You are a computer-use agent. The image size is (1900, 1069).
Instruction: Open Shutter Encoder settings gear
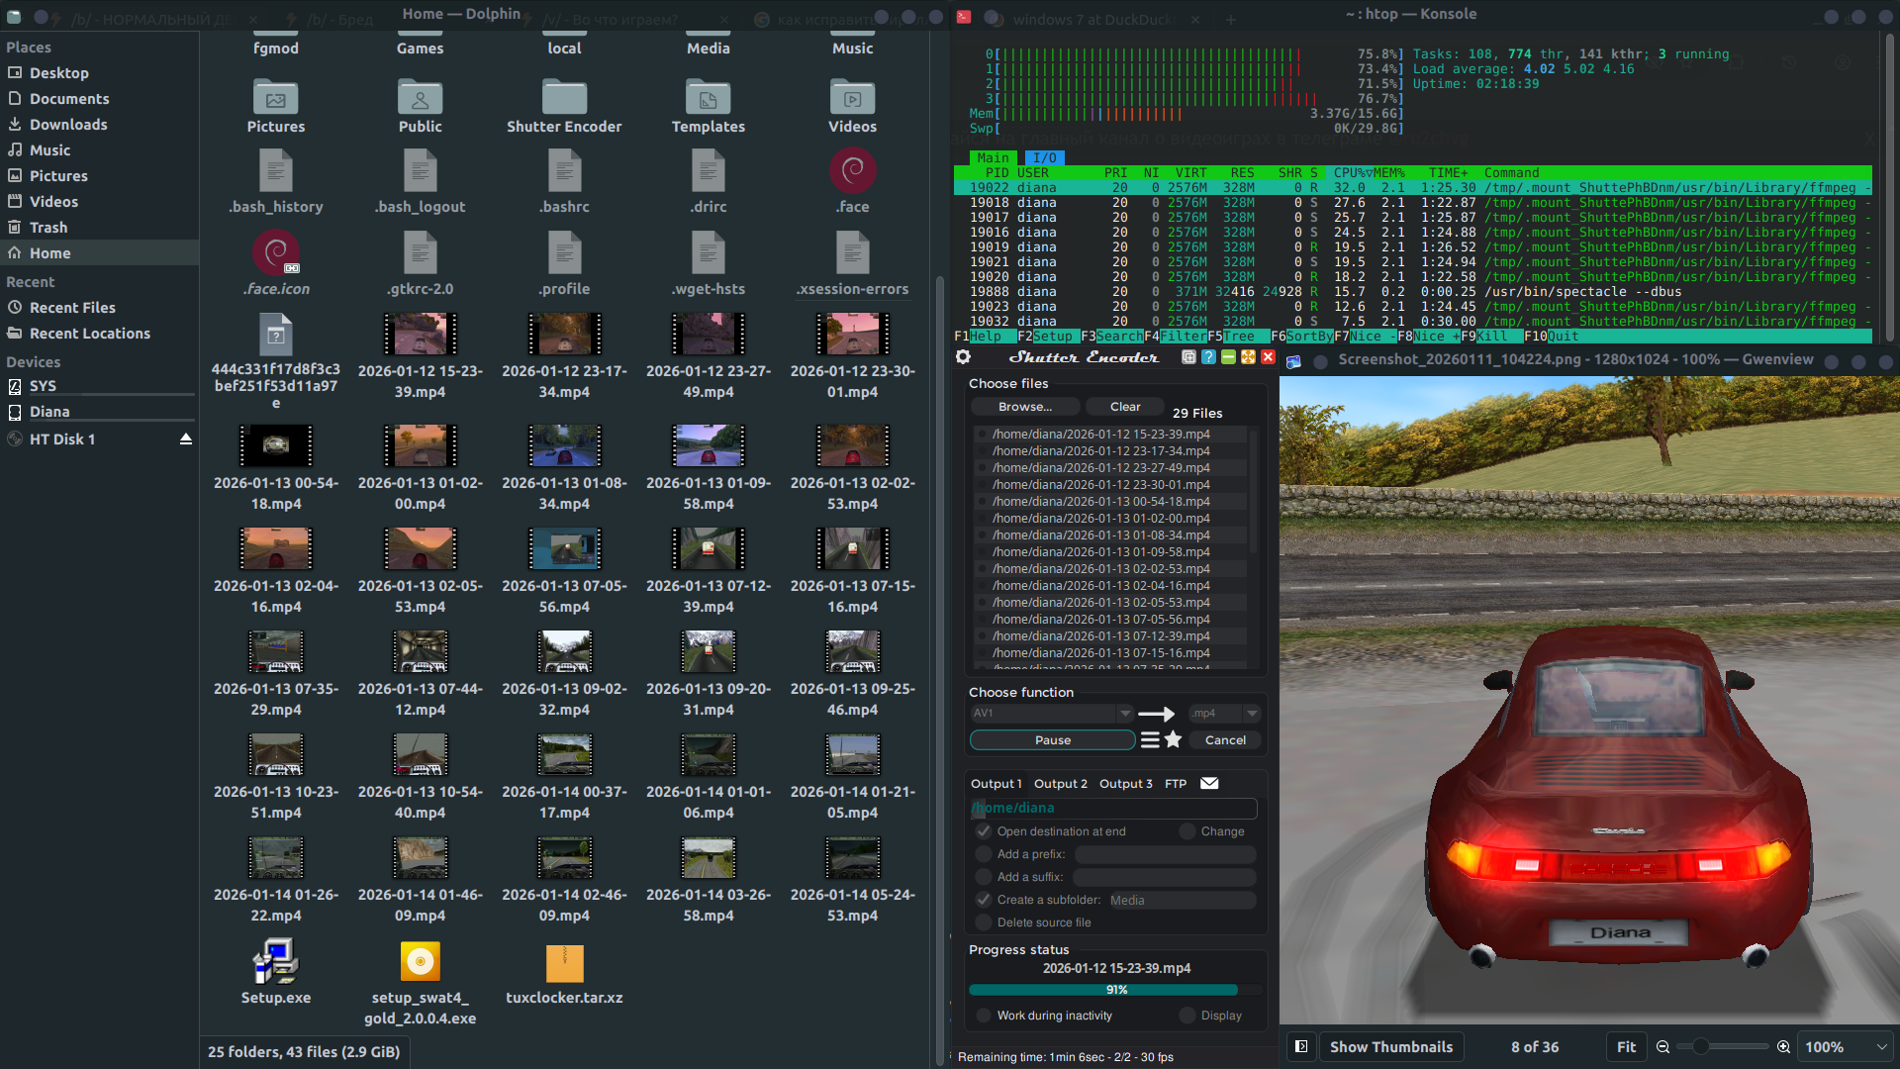tap(963, 357)
